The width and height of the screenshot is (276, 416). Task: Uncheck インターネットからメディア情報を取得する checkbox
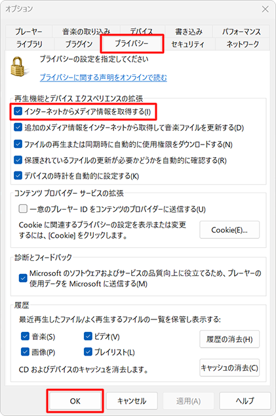click(x=18, y=111)
